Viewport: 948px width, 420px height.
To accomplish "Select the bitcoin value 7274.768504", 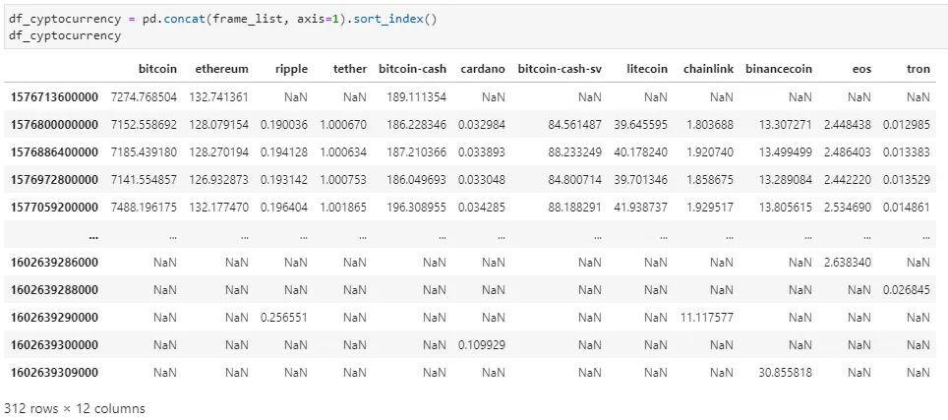I will pyautogui.click(x=144, y=96).
